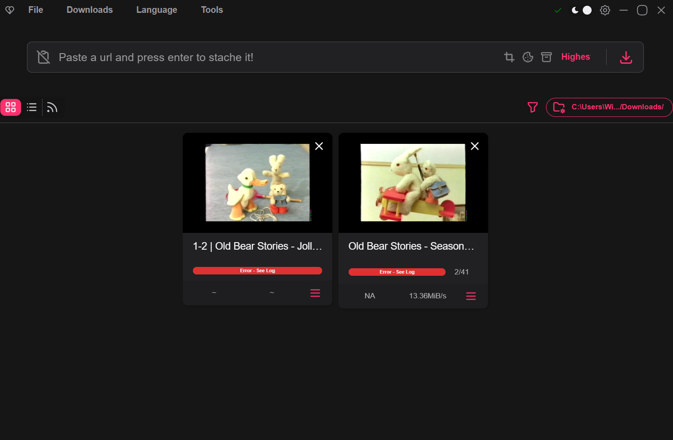The image size is (673, 440).
Task: Click the clipboard paste icon in URL bar
Action: click(43, 57)
